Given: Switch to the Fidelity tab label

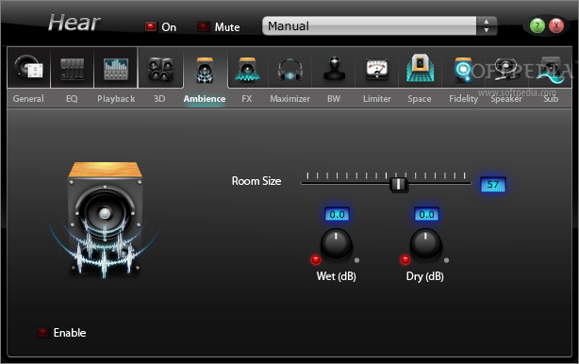Looking at the screenshot, I should (463, 99).
